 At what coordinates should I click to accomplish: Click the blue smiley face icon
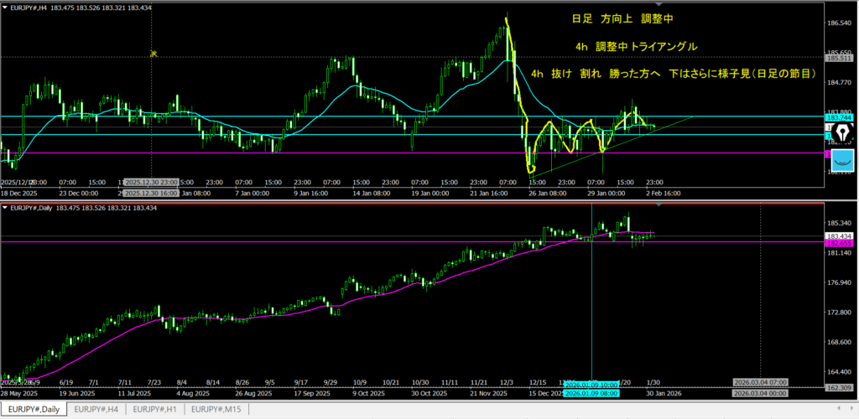(x=840, y=158)
